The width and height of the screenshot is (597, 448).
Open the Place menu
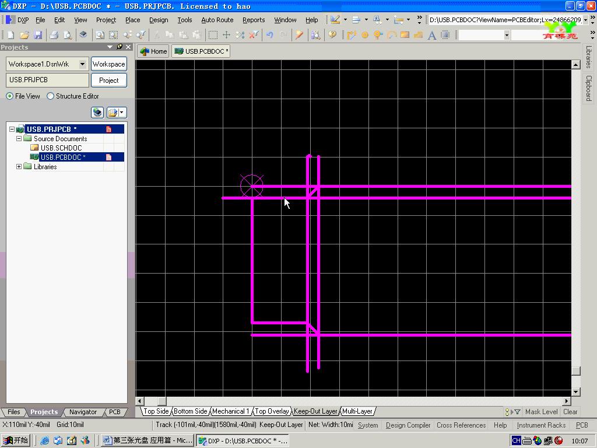132,20
